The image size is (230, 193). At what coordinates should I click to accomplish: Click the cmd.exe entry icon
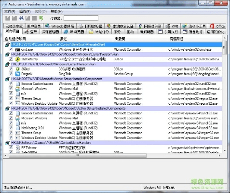[17, 50]
